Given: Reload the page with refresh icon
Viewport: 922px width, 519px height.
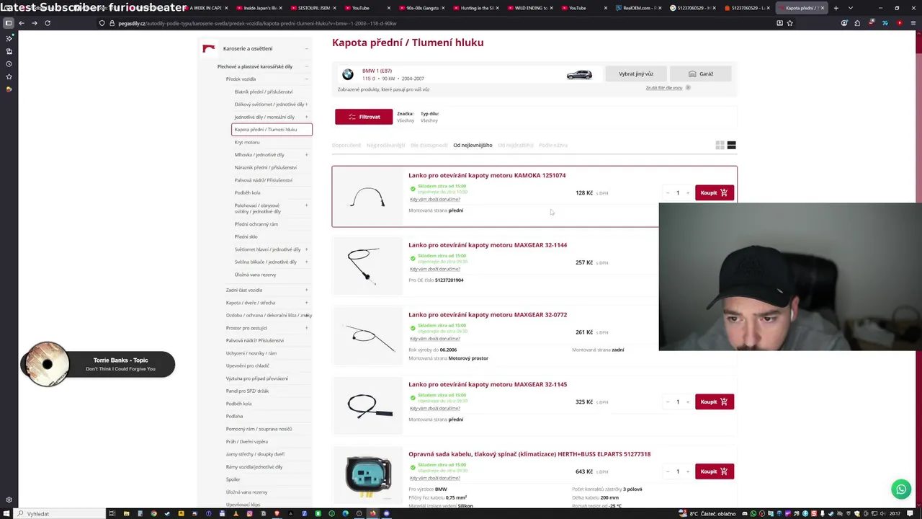Looking at the screenshot, I should pos(48,23).
